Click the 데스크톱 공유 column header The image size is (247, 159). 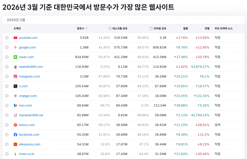[120, 28]
